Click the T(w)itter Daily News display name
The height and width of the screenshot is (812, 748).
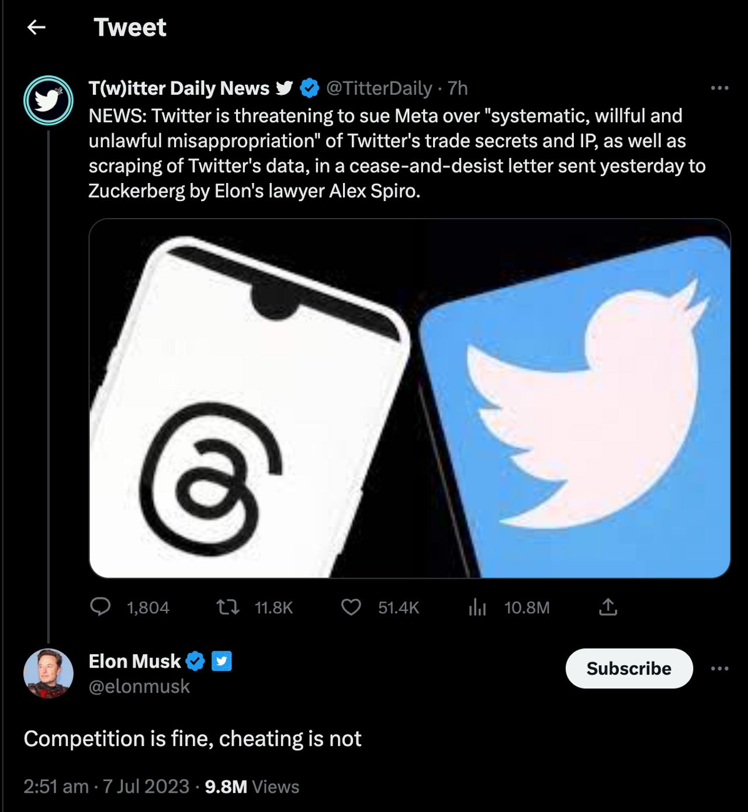[179, 88]
